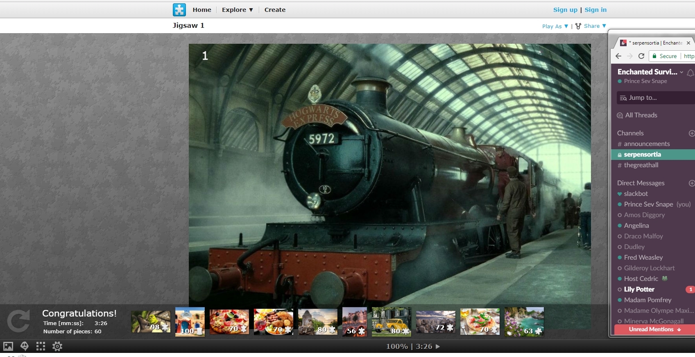Open the salad pizza puzzle thumbnail
The height and width of the screenshot is (357, 695).
click(x=480, y=322)
